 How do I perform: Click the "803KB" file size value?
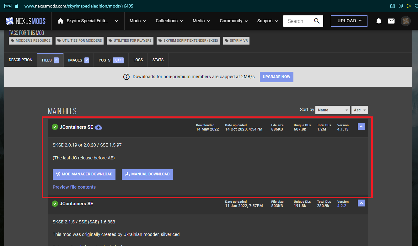click(x=277, y=206)
